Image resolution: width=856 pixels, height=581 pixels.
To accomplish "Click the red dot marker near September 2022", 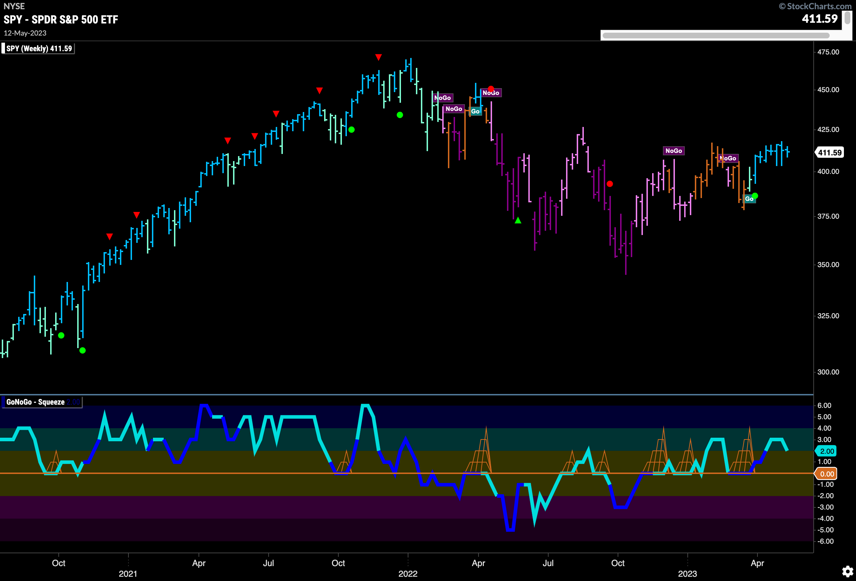I will [609, 184].
